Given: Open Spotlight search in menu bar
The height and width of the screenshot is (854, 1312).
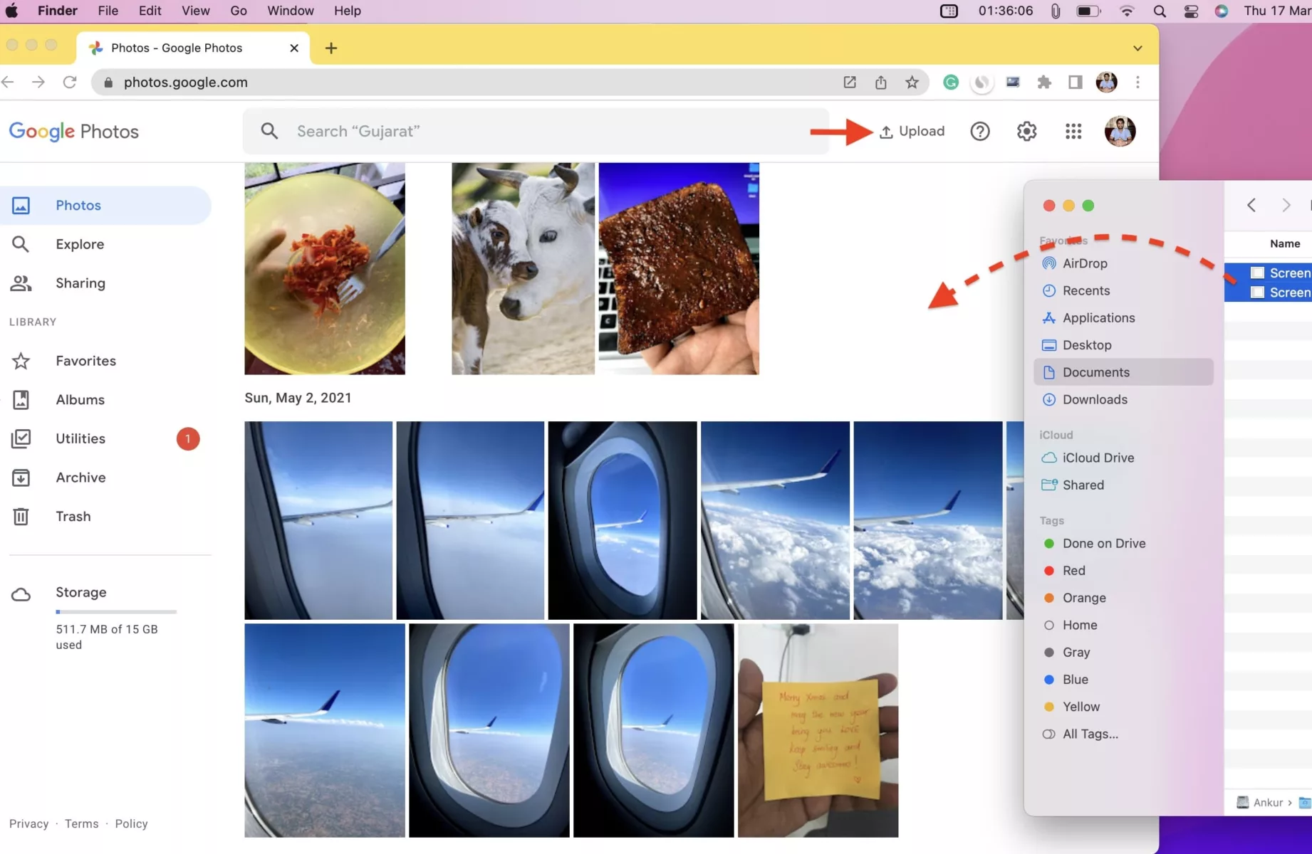Looking at the screenshot, I should pyautogui.click(x=1159, y=11).
